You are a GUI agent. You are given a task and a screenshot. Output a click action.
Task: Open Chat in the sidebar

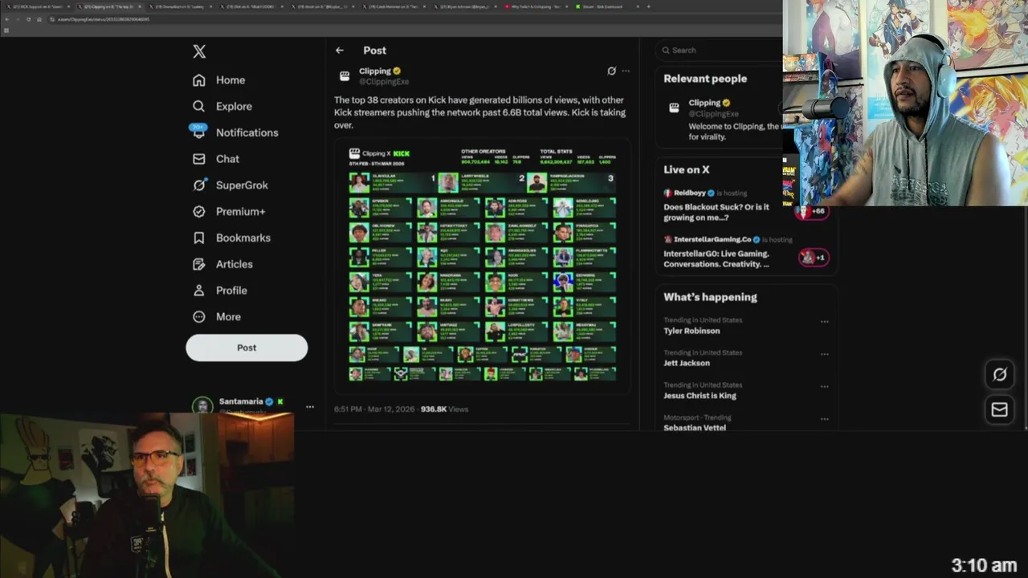(216, 159)
